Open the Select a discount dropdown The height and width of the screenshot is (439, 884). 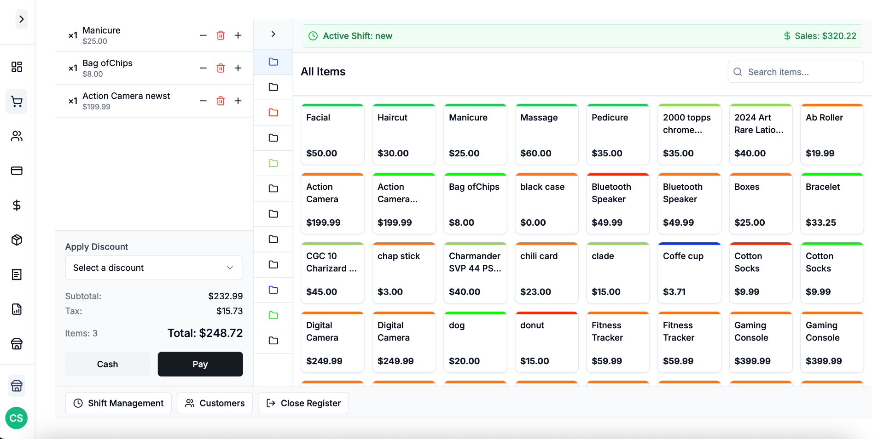(x=154, y=268)
